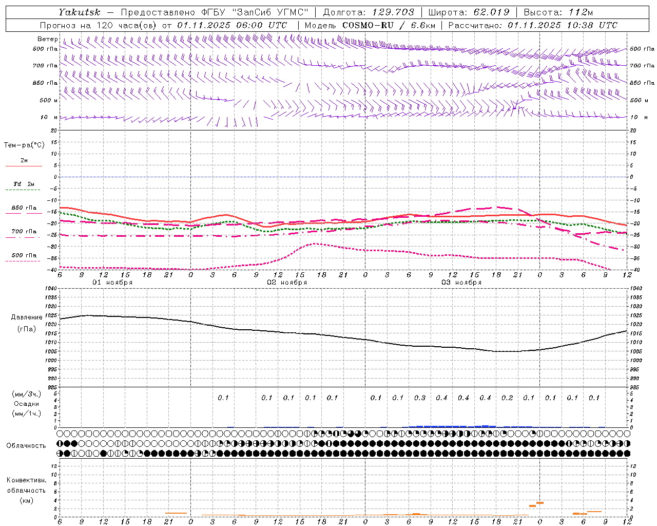
Task: Click the 'Давление' pressure panel label
Action: tap(27, 317)
